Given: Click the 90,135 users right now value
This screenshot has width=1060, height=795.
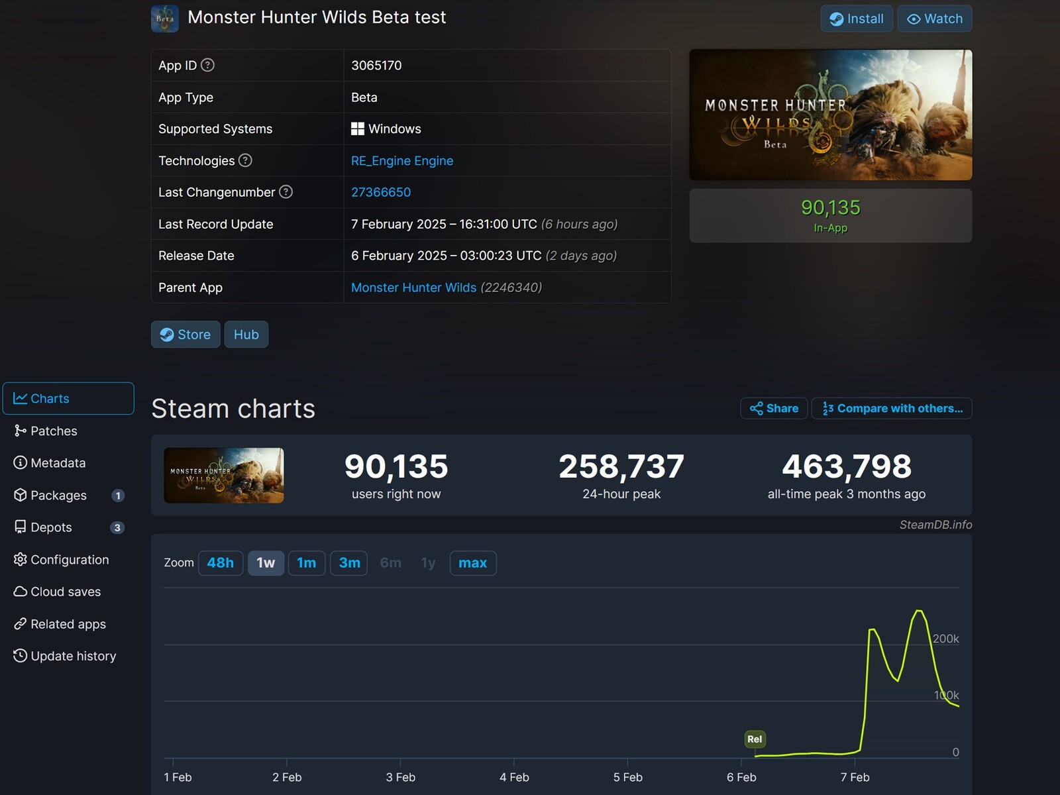Looking at the screenshot, I should 396,466.
